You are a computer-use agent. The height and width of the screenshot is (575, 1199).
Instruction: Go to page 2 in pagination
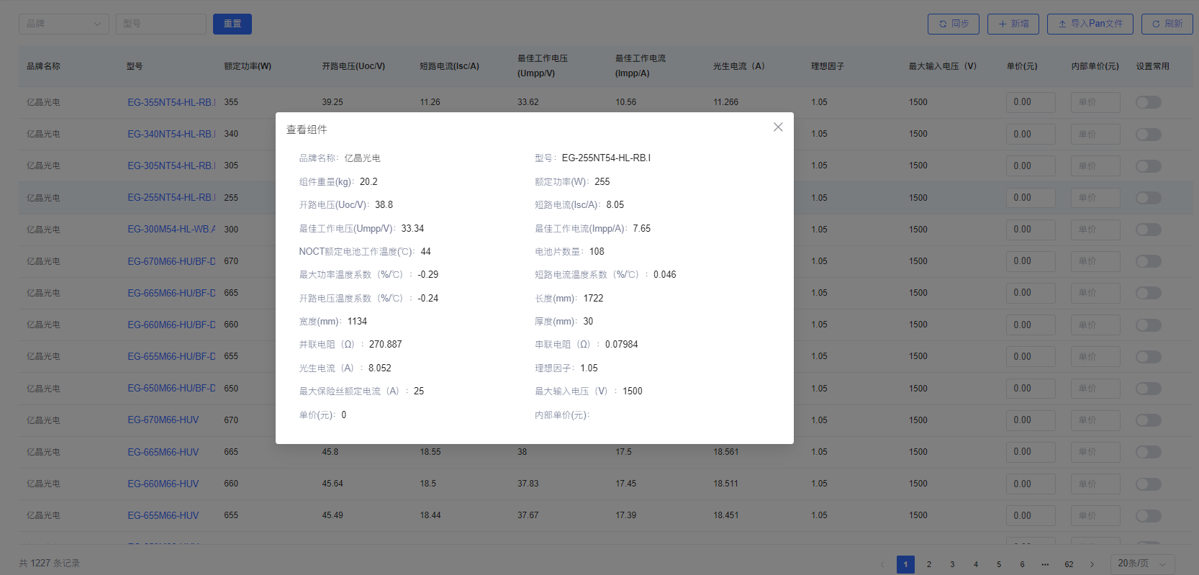point(929,564)
